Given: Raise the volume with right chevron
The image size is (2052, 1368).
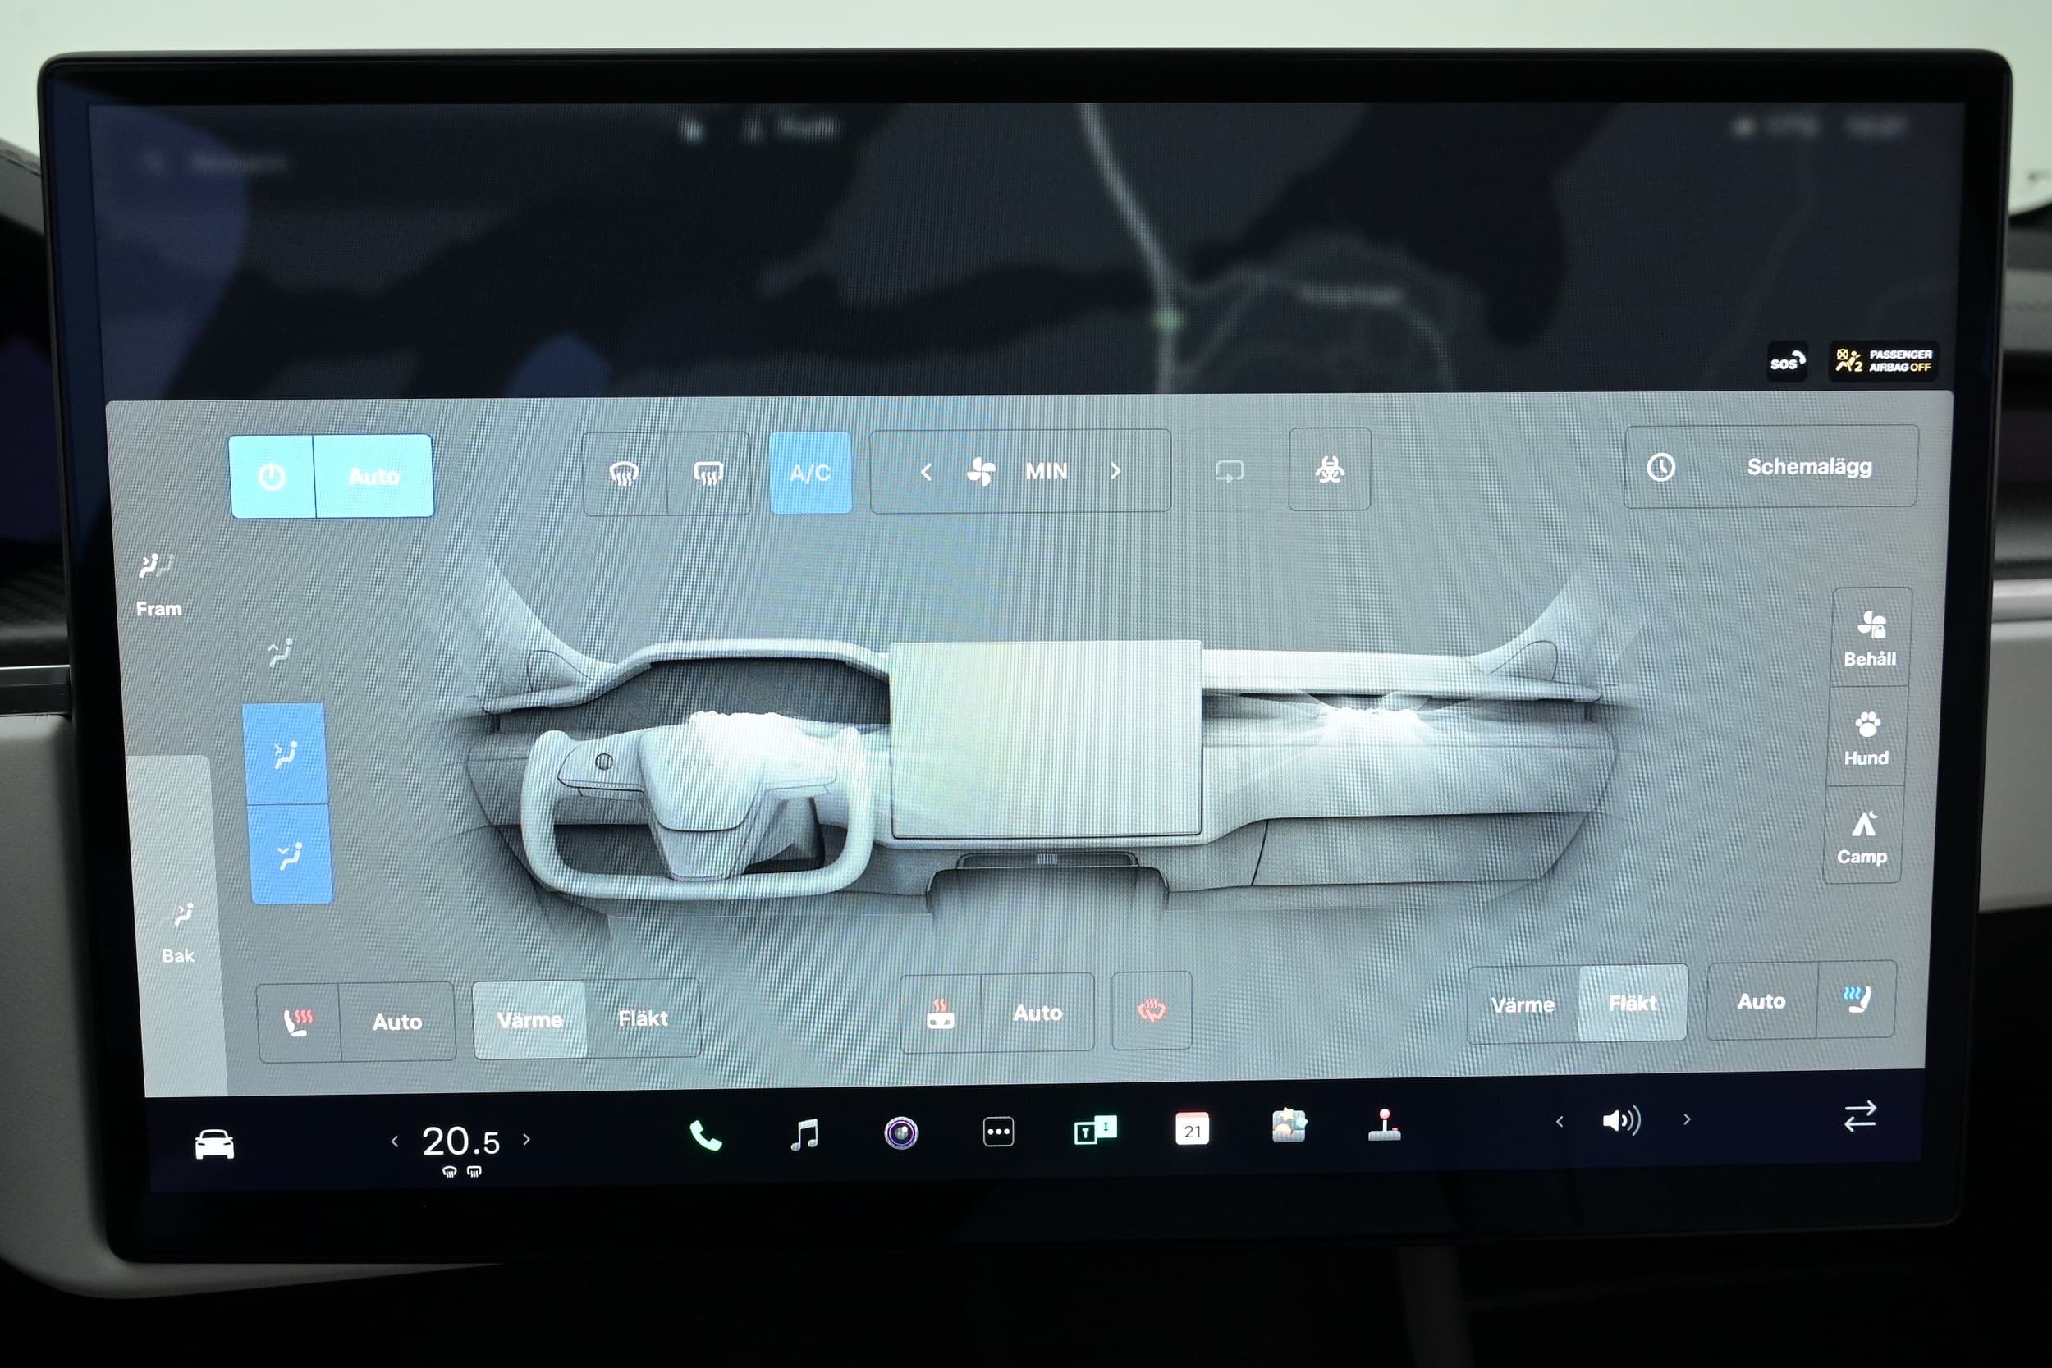Looking at the screenshot, I should point(1687,1119).
